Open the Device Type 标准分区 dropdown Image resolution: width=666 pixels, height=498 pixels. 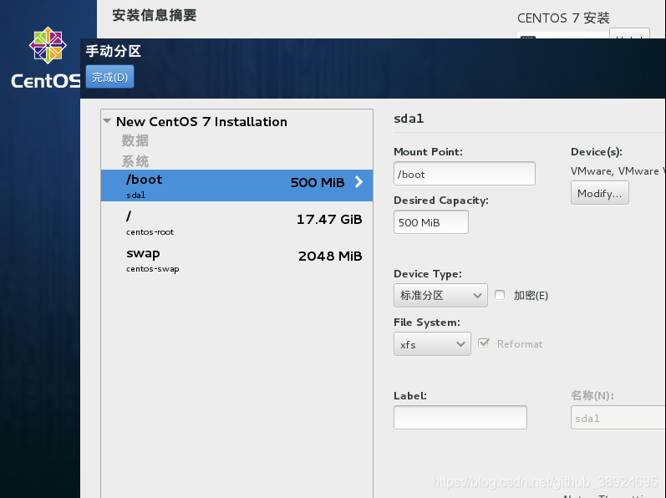(440, 295)
